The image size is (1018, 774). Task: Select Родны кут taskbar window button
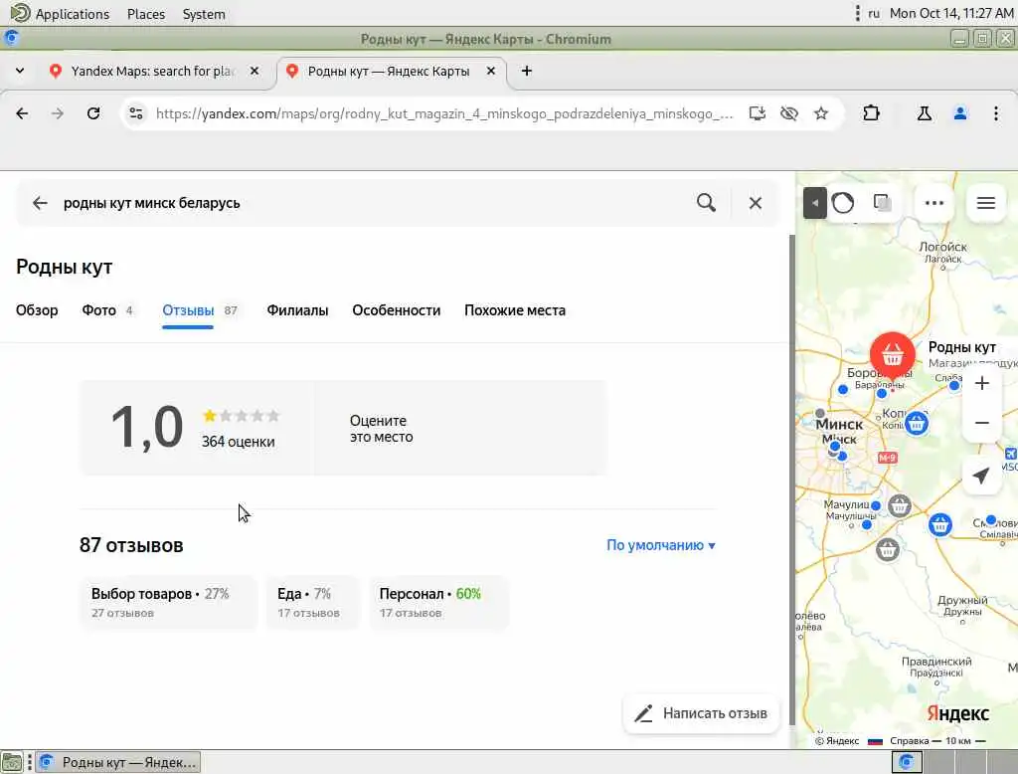pos(118,762)
